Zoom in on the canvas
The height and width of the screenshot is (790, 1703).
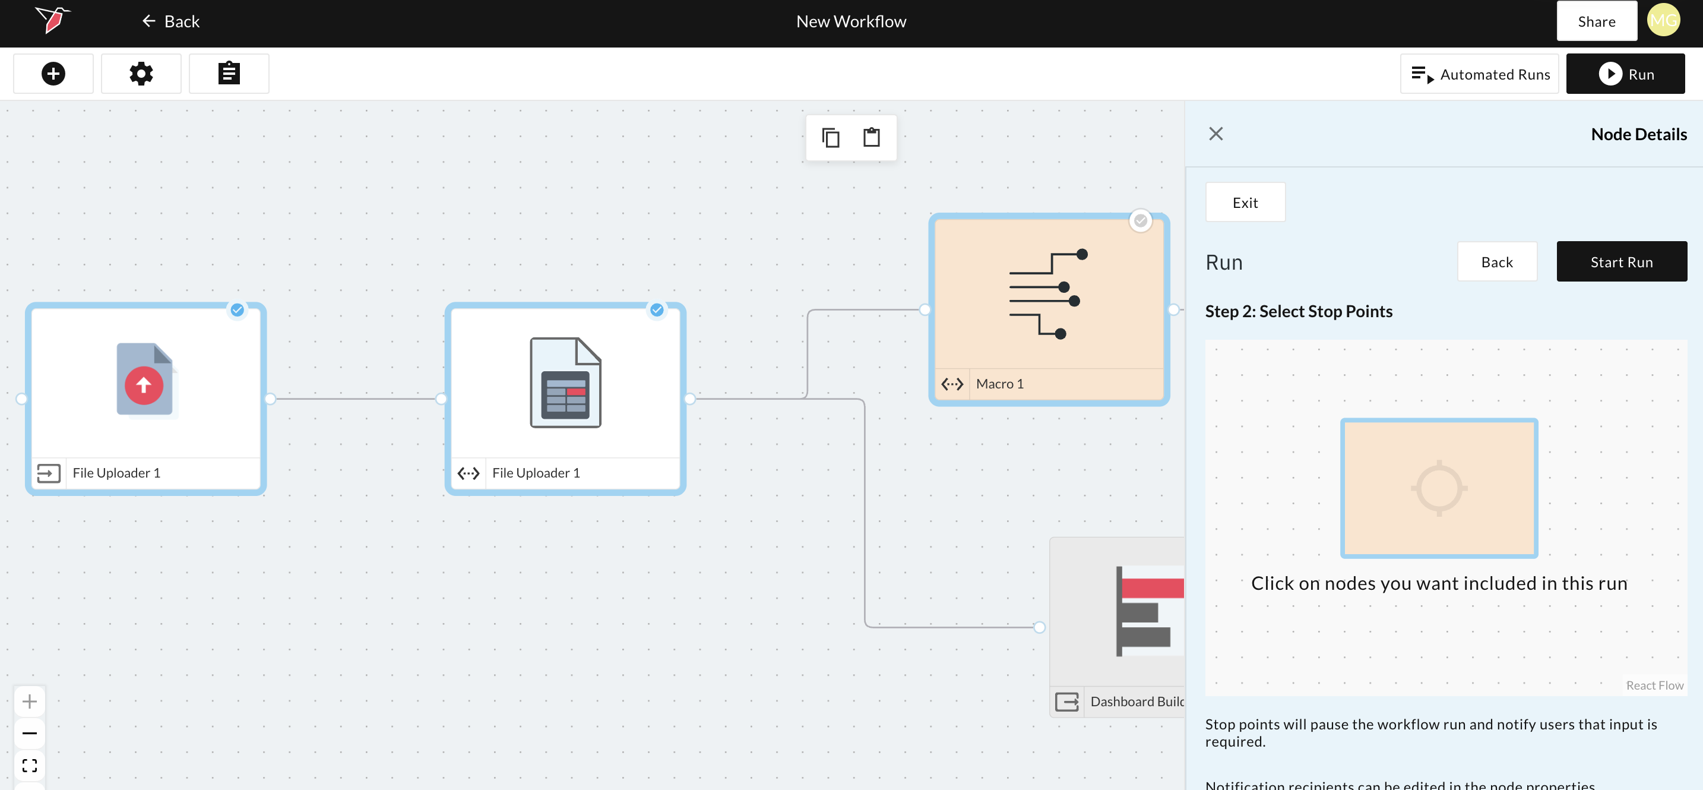(x=30, y=701)
